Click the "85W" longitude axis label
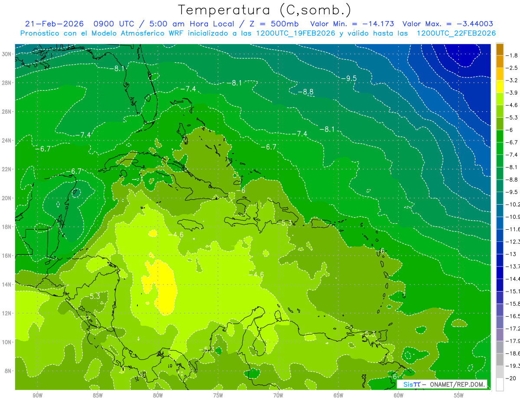Image resolution: width=520 pixels, height=401 pixels. pos(97,395)
